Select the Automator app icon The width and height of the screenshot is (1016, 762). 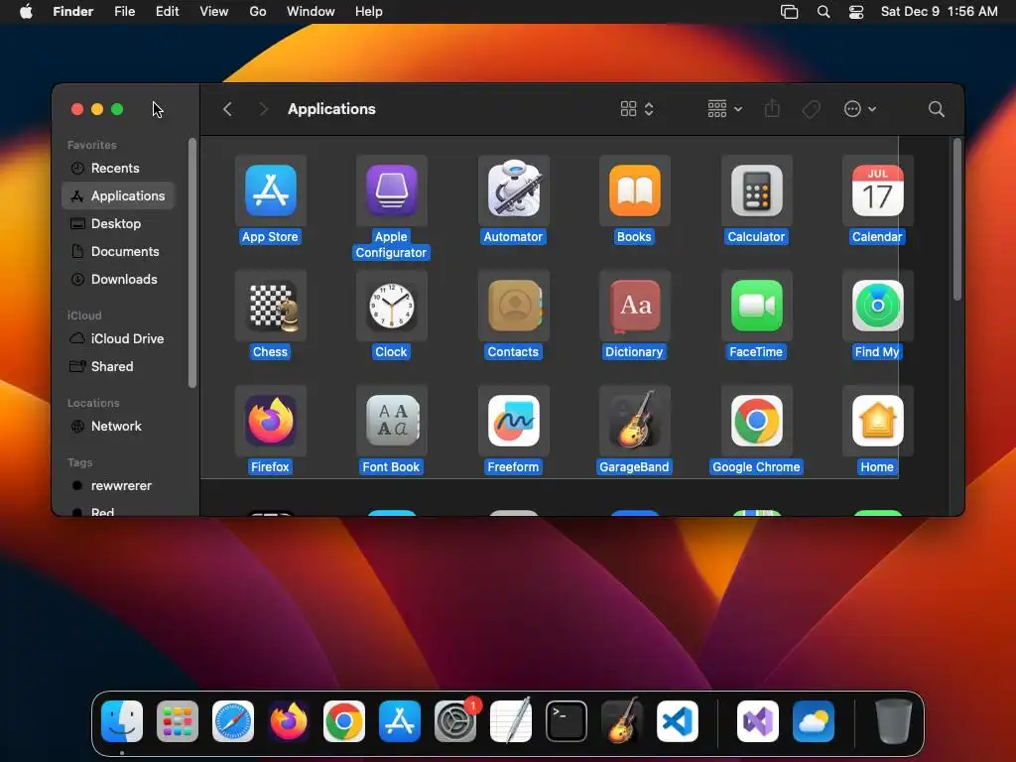tap(513, 189)
